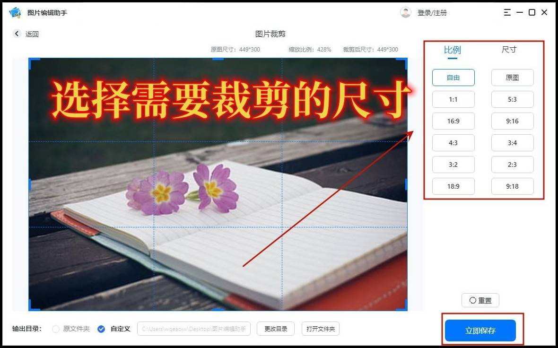
Task: Click the 图片裁剪 page title
Action: (270, 34)
